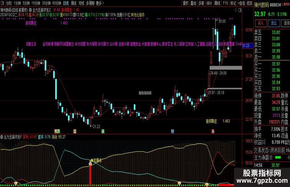Image resolution: width=290 pixels, height=187 pixels.
Task: Click the 查询 query button
Action: click(x=286, y=23)
